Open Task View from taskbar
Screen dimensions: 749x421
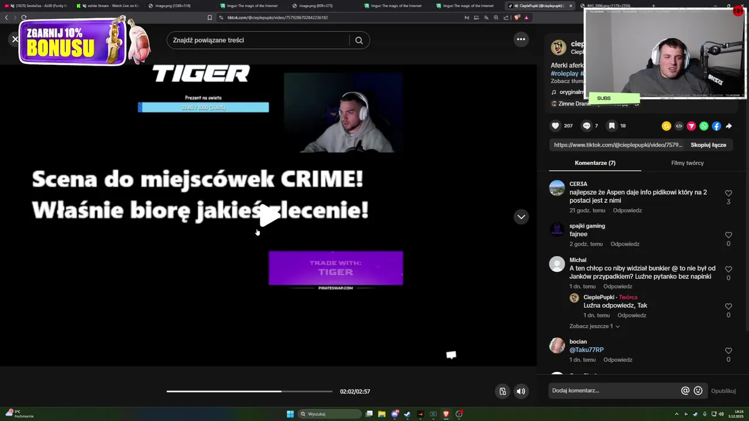(369, 414)
